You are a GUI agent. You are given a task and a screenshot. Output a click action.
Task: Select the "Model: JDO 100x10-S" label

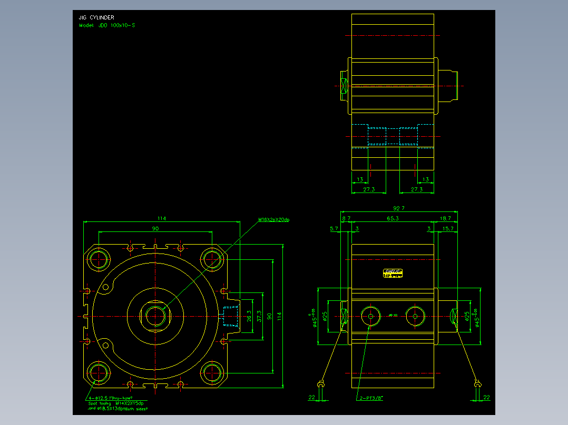[x=107, y=25]
